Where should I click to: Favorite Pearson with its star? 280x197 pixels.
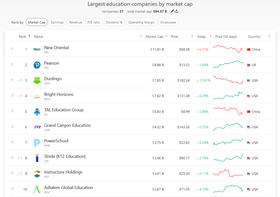click(x=12, y=64)
